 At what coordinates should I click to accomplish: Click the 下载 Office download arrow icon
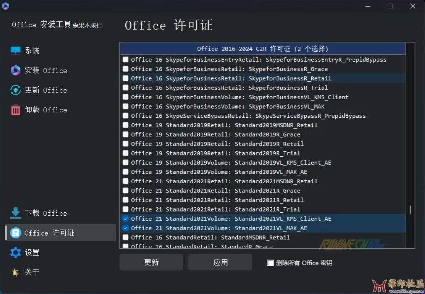(x=15, y=213)
